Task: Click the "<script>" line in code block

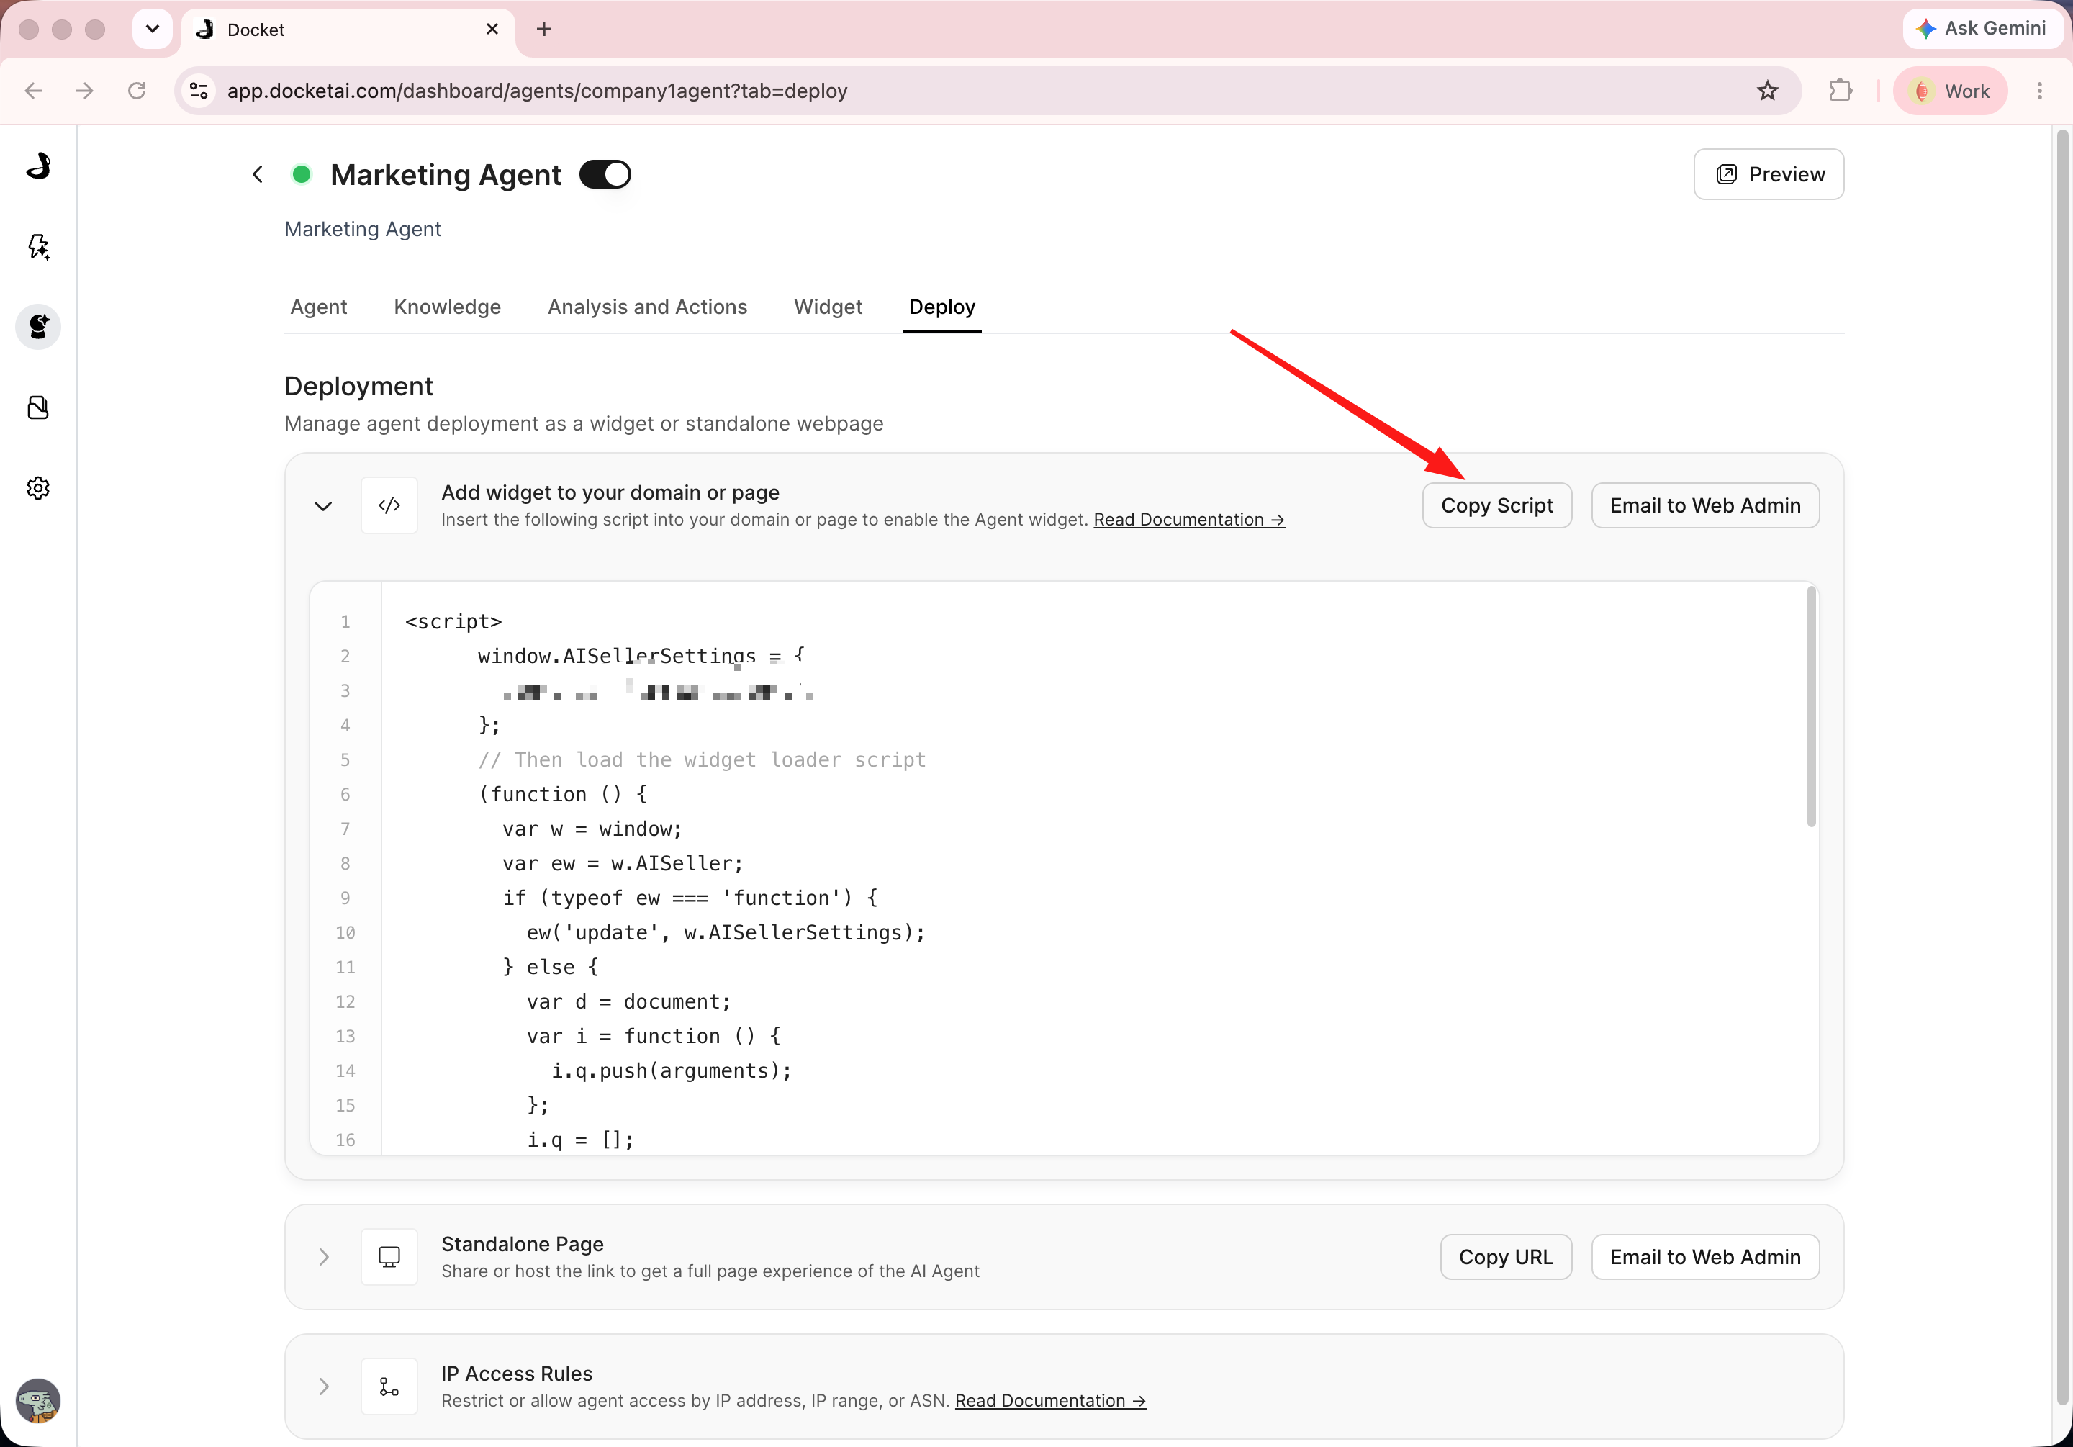Action: (453, 621)
